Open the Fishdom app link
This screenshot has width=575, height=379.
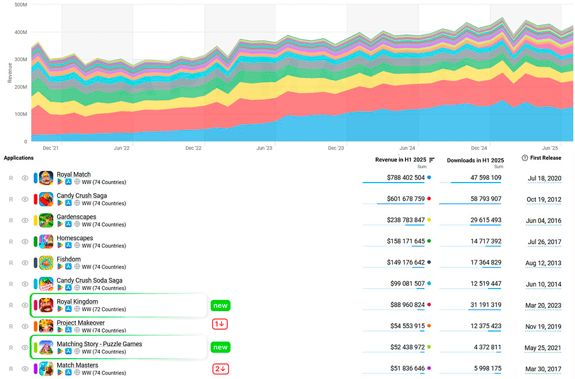point(69,259)
